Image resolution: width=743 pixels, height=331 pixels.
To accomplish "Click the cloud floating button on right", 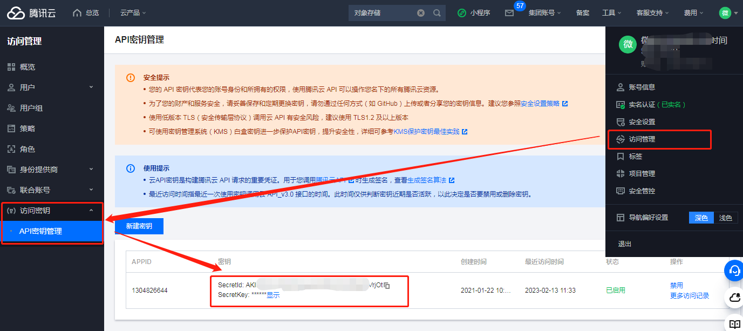I will click(x=734, y=296).
